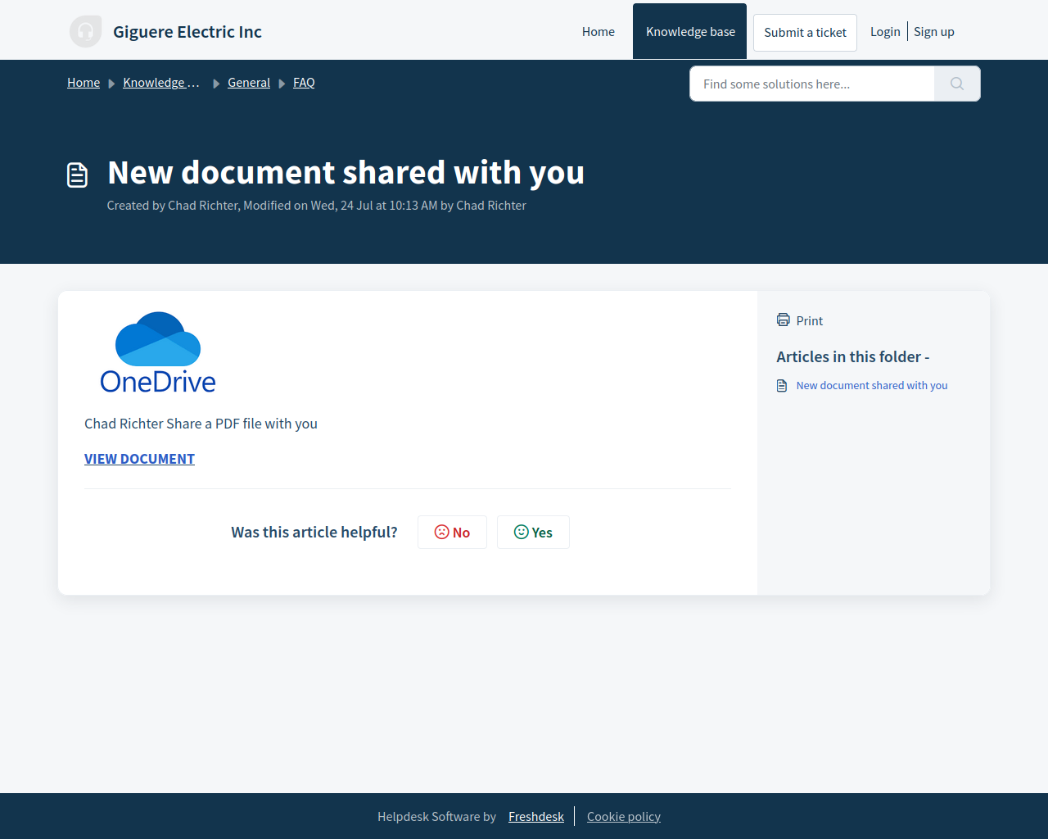This screenshot has width=1048, height=839.
Task: Click the smiley face icon on Yes button
Action: click(522, 532)
